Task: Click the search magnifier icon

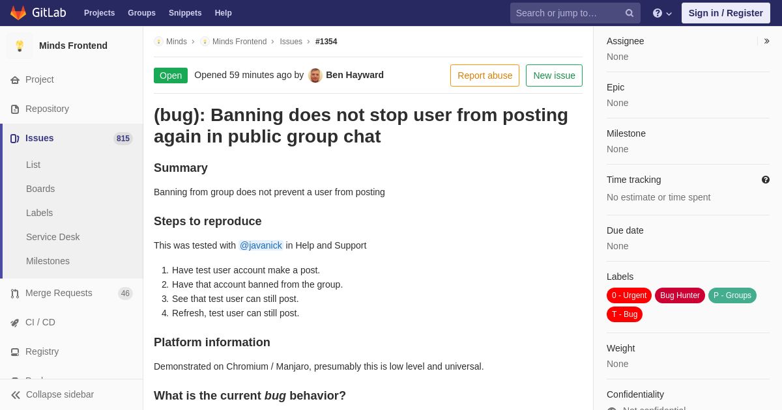Action: (x=630, y=13)
